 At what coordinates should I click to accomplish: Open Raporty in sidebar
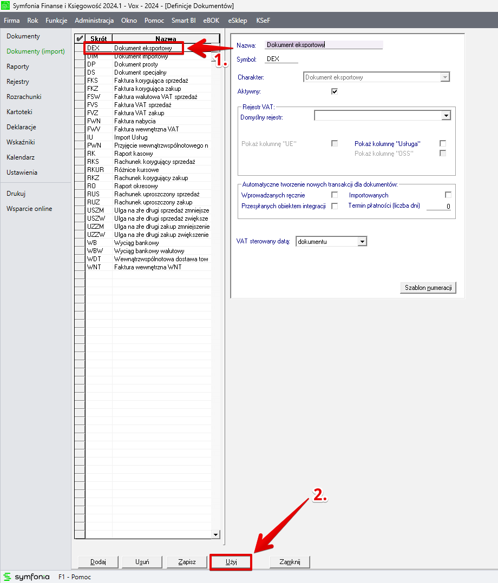tap(17, 67)
